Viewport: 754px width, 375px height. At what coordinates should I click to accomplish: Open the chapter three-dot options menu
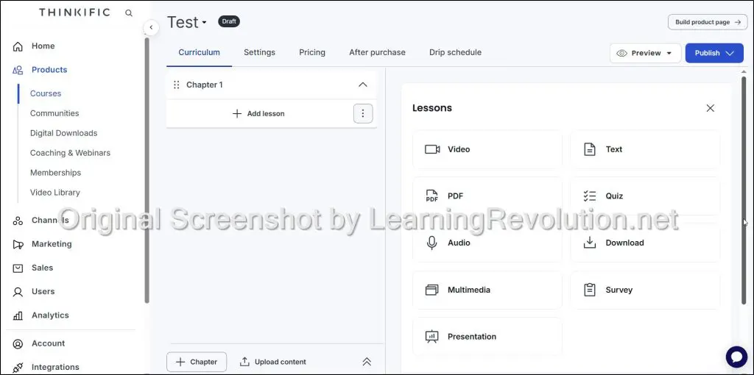pyautogui.click(x=363, y=114)
